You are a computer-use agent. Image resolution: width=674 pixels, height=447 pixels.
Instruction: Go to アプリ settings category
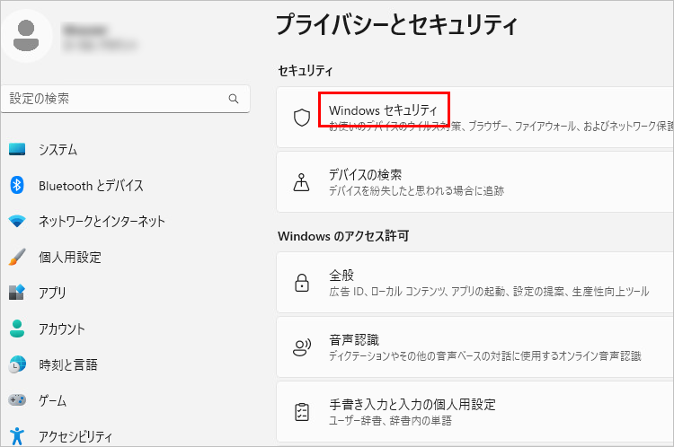tap(51, 294)
